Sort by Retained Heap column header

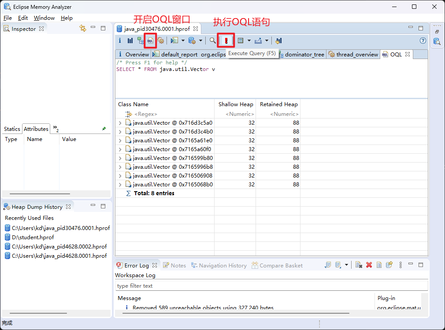click(x=278, y=104)
